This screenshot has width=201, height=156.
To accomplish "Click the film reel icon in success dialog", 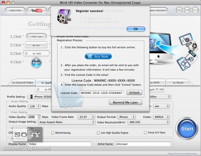I will coord(64,16).
